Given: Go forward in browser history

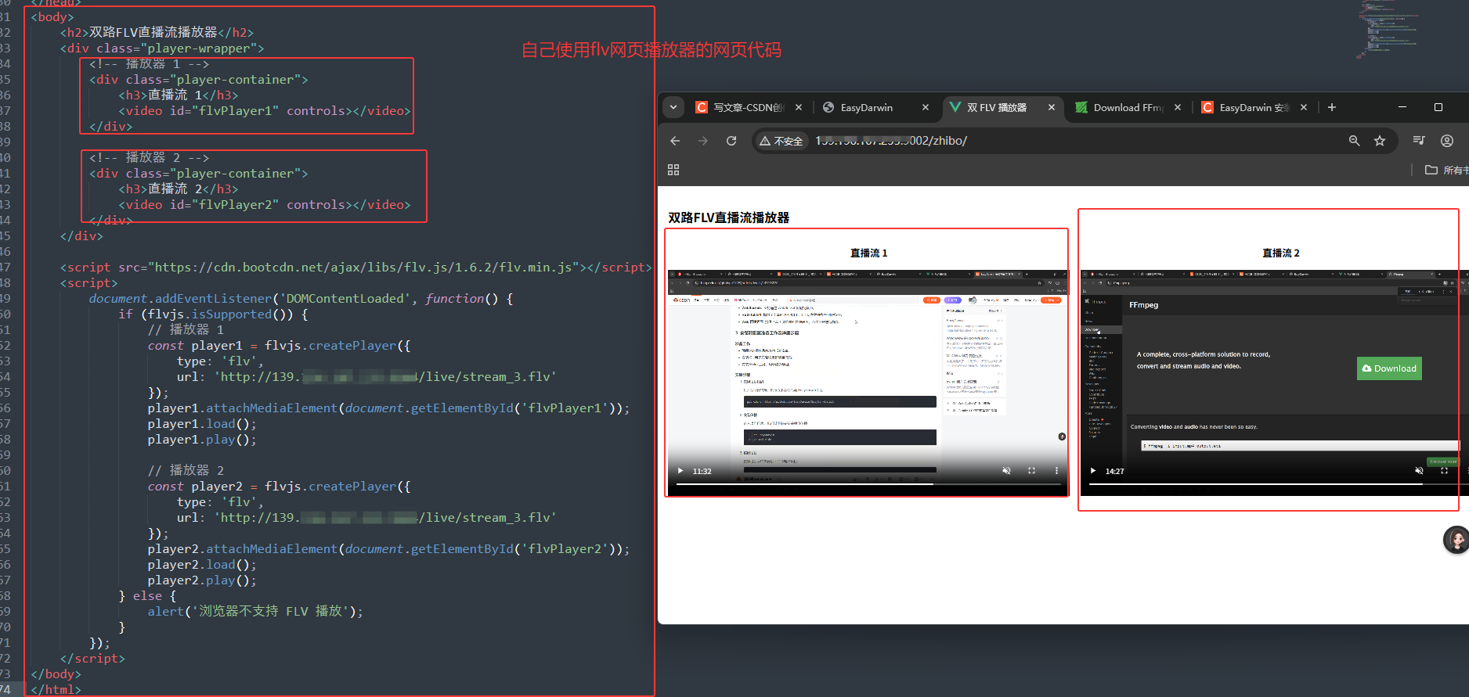Looking at the screenshot, I should [x=703, y=141].
